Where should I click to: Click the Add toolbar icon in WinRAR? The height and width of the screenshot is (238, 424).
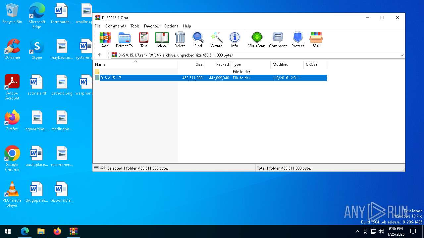[x=105, y=40]
